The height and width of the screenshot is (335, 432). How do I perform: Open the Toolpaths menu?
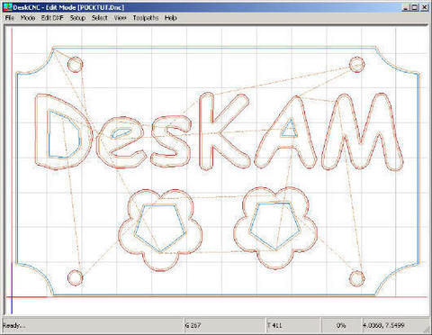tap(146, 18)
